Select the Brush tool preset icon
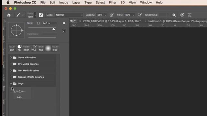The width and height of the screenshot is (207, 116). tap(18, 15)
